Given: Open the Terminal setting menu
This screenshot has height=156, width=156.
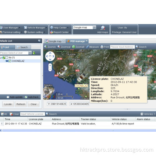Looking at the screenshot, I should point(11,32).
